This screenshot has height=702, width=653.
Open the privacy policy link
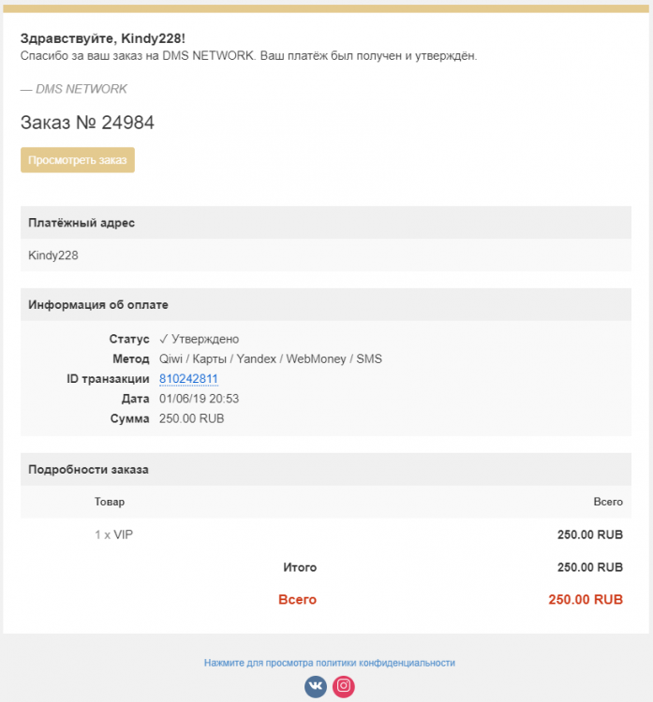coord(329,663)
